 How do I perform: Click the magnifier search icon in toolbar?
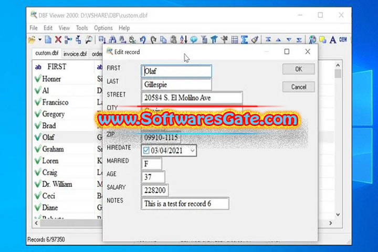pyautogui.click(x=89, y=39)
